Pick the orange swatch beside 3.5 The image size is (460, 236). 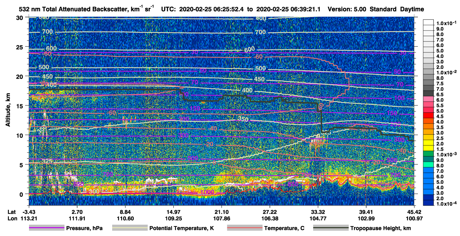[x=428, y=127]
